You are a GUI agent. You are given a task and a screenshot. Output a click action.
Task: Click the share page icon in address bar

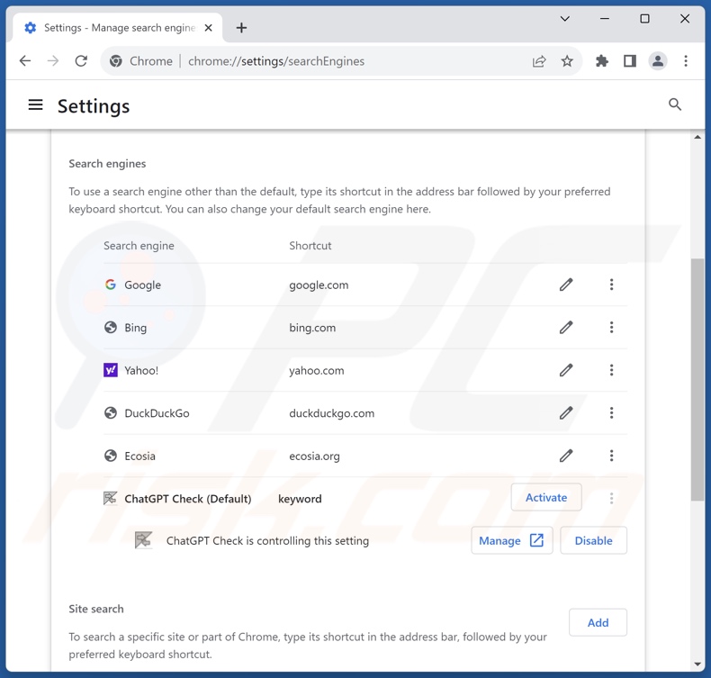click(539, 61)
